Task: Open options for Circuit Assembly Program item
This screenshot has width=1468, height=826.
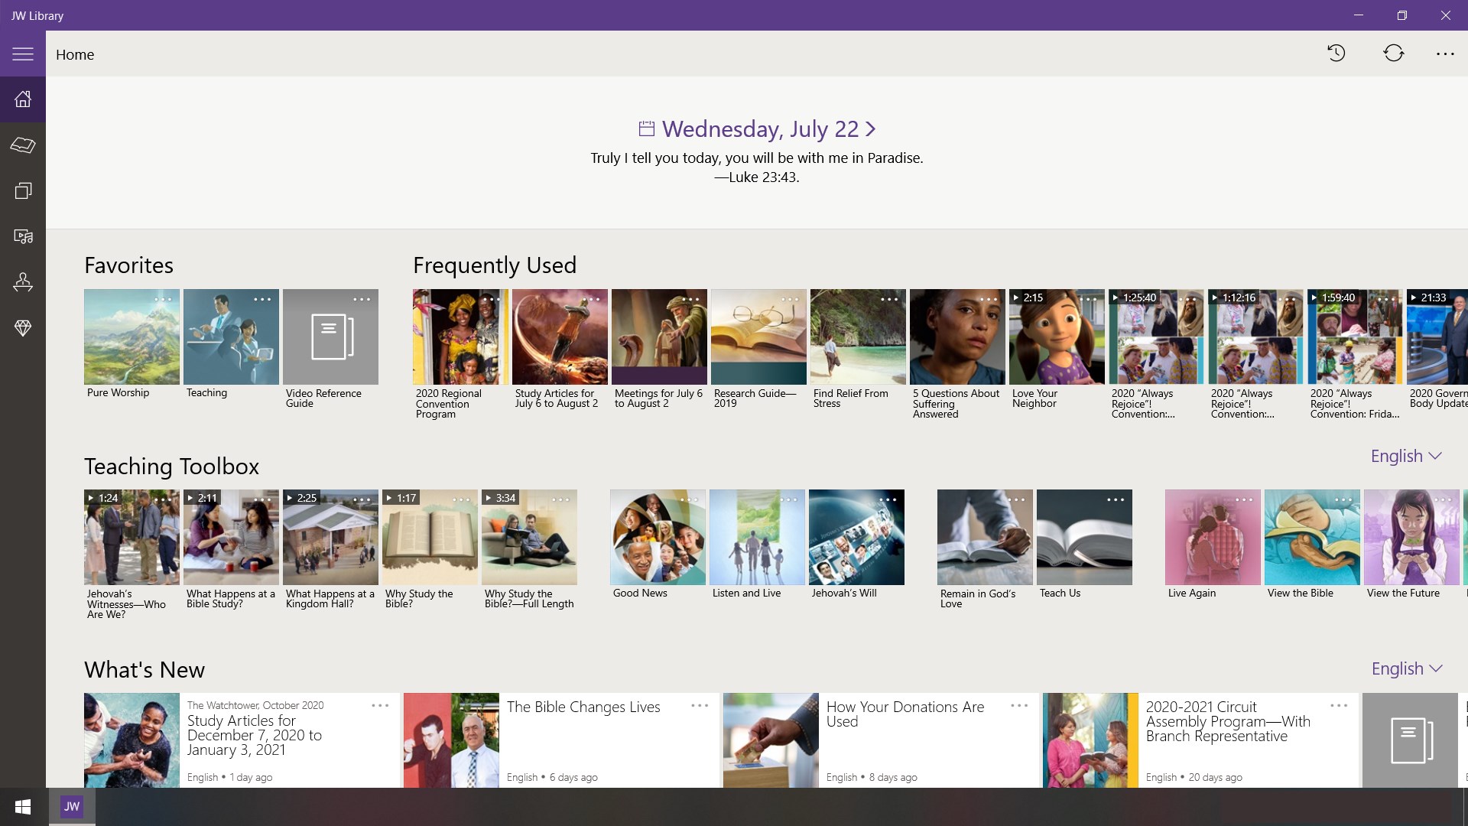Action: coord(1339,705)
